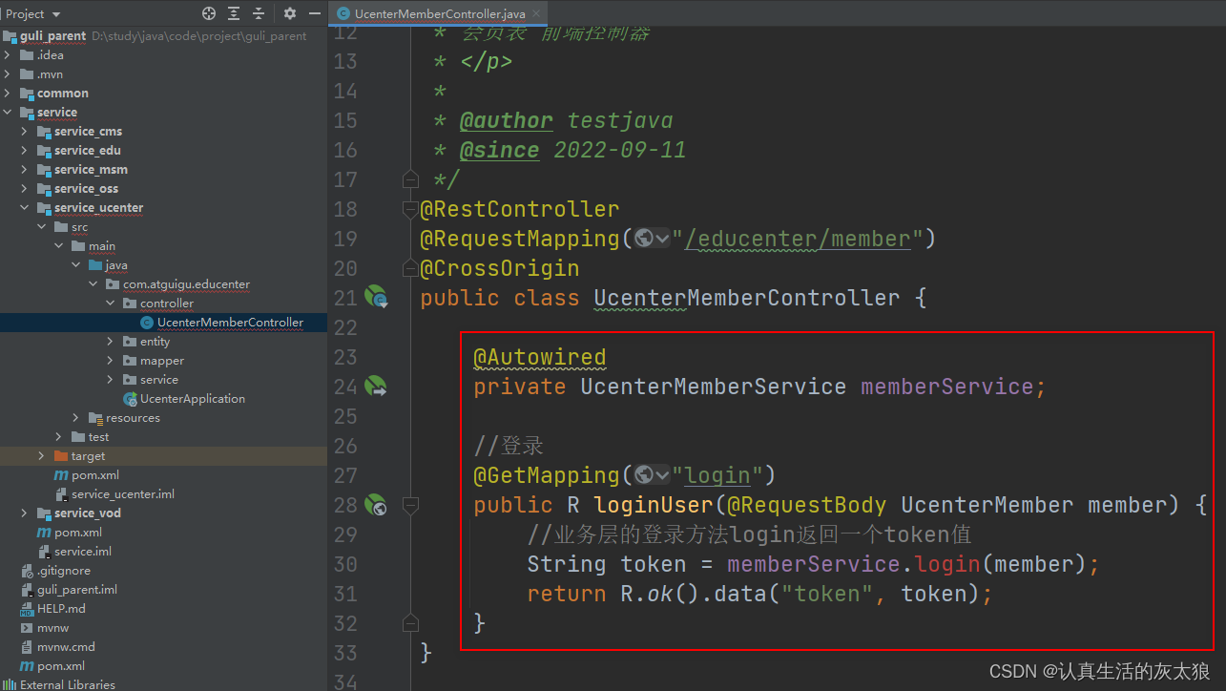Image resolution: width=1226 pixels, height=691 pixels.
Task: Click line number 30 in the gutter
Action: pyautogui.click(x=344, y=564)
